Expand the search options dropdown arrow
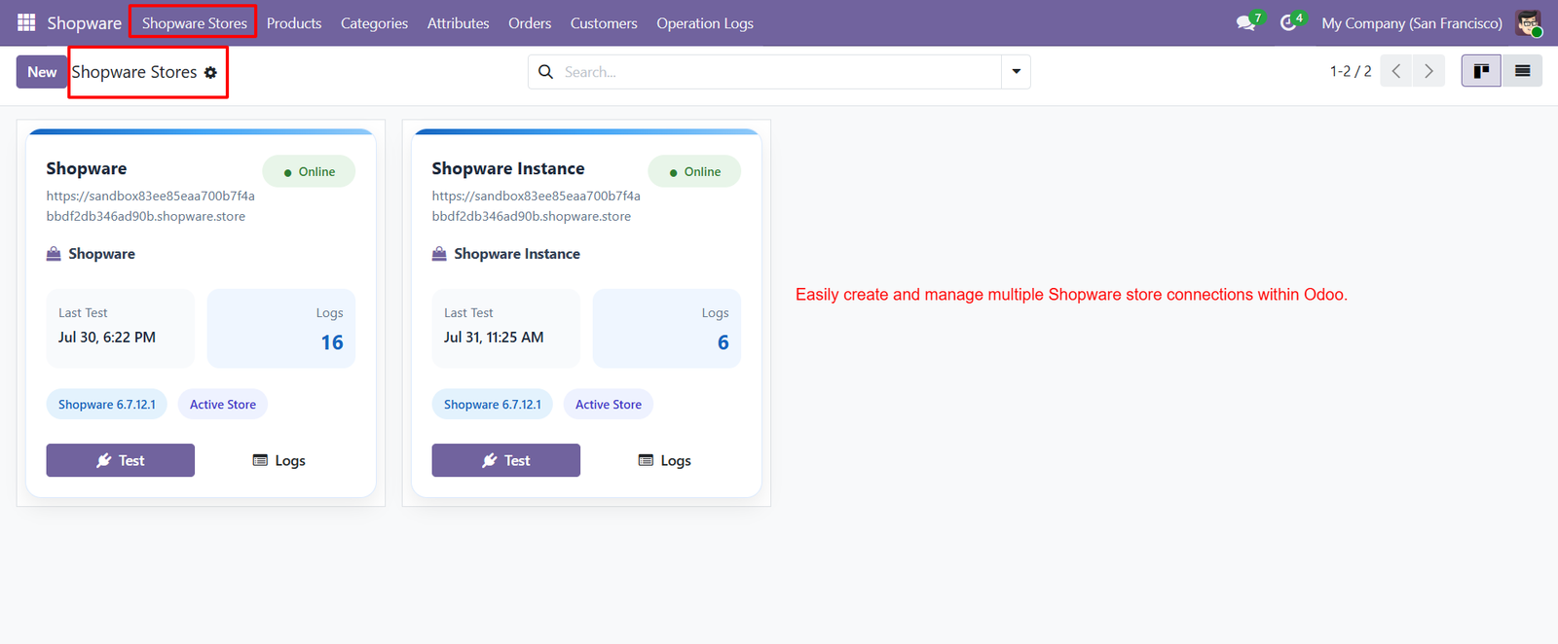The width and height of the screenshot is (1558, 644). click(x=1016, y=72)
